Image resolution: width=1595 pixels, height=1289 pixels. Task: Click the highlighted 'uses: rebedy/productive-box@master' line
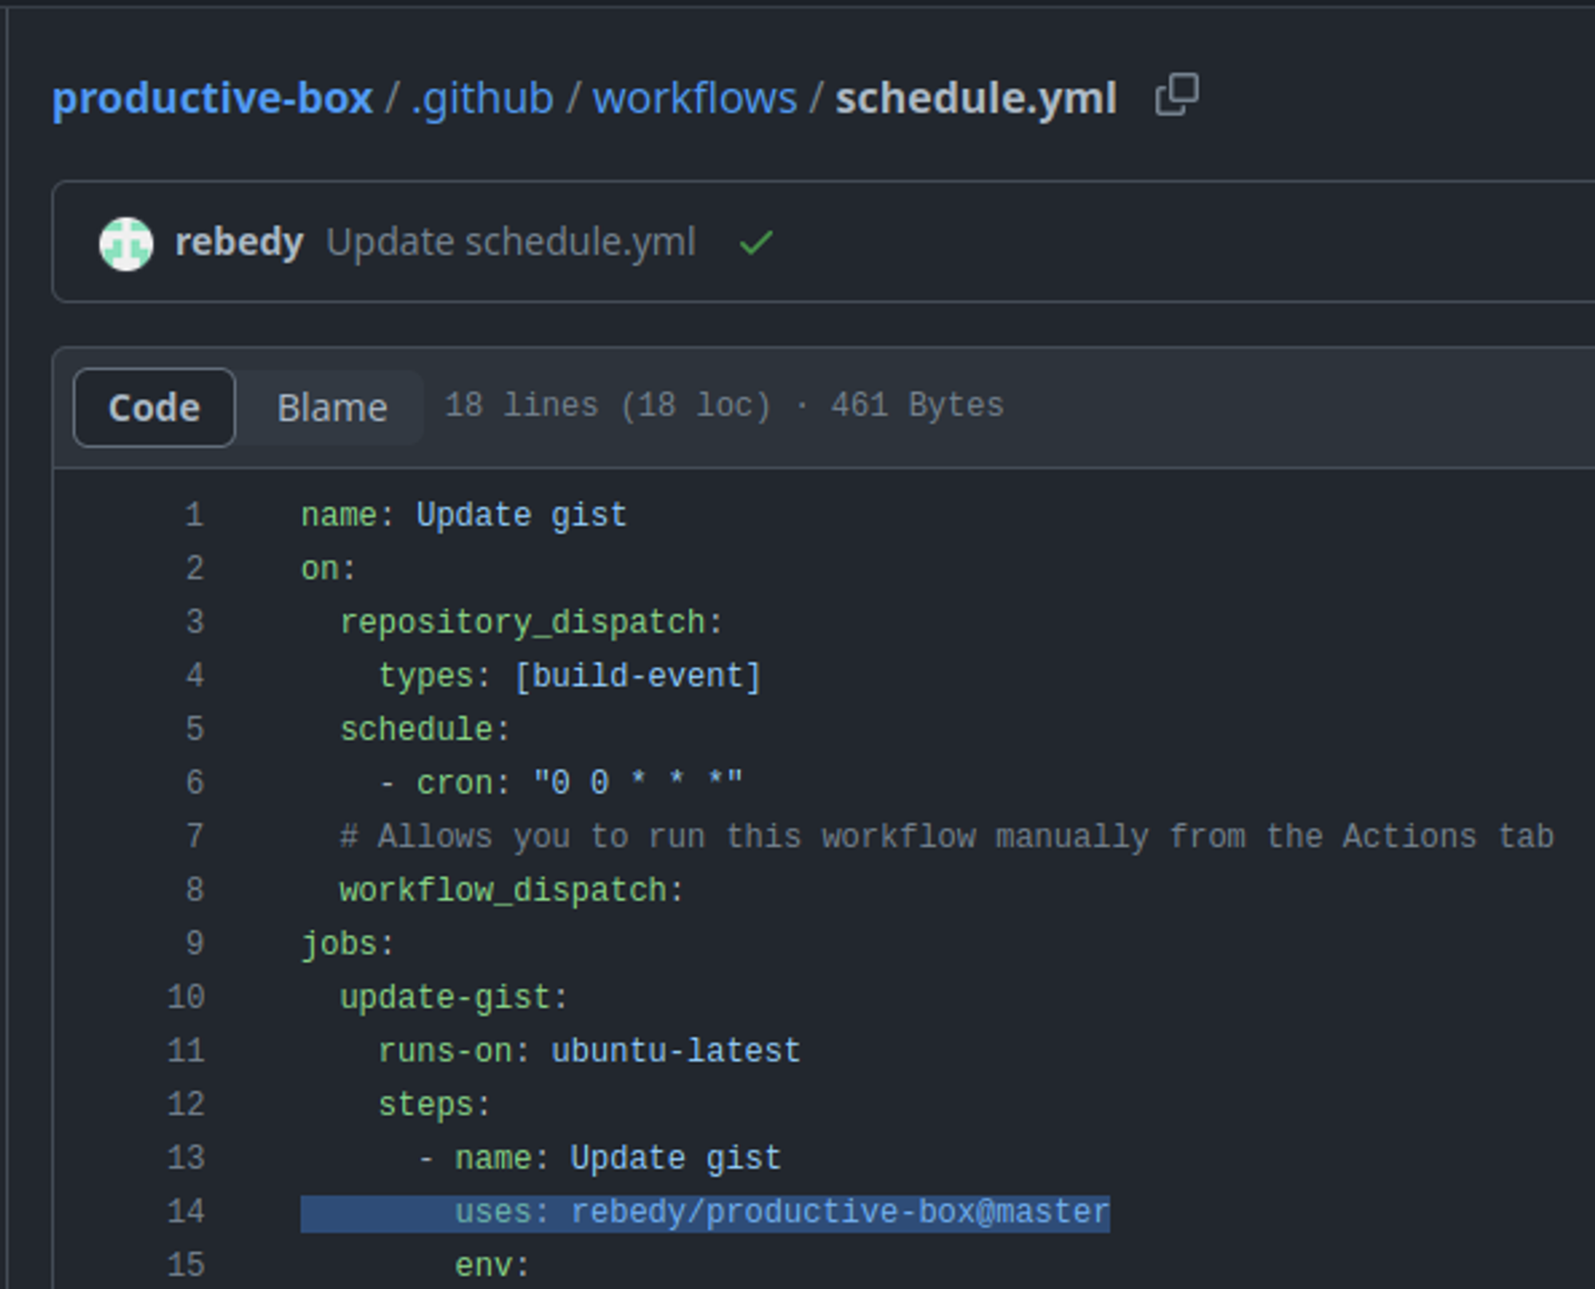point(705,1212)
